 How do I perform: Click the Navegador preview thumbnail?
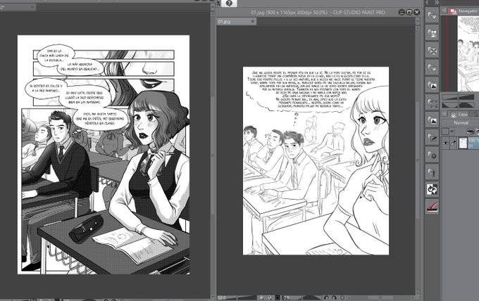(468, 53)
